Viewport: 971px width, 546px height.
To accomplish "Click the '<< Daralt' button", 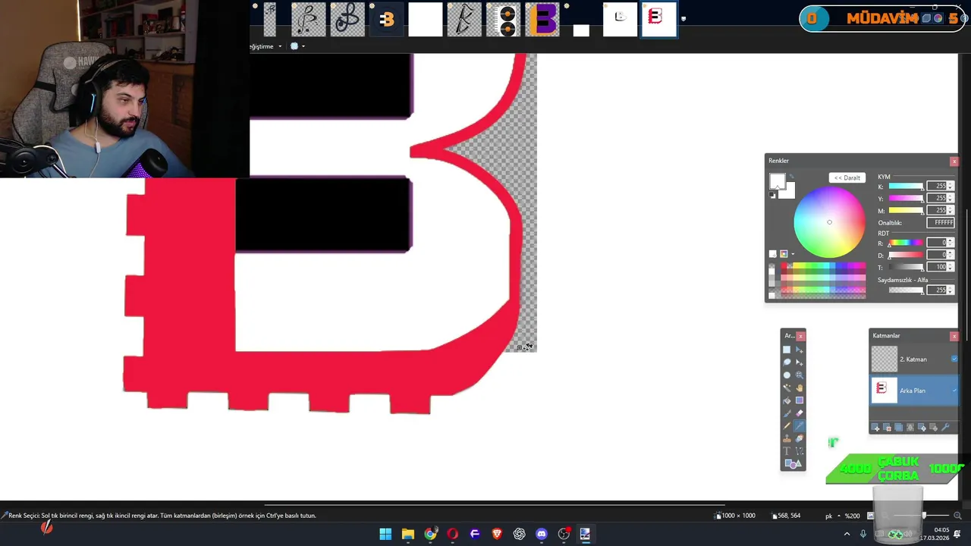I will (847, 177).
